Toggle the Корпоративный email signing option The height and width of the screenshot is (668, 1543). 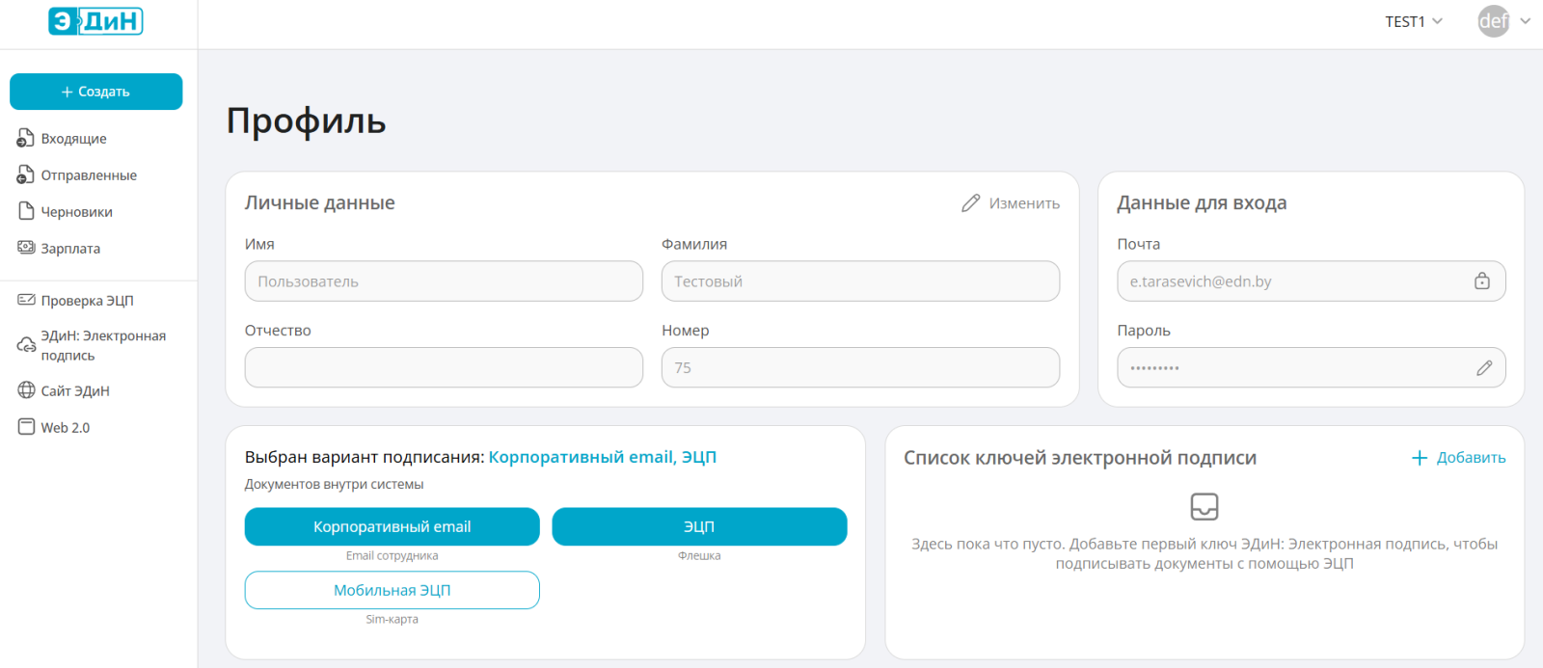(392, 526)
